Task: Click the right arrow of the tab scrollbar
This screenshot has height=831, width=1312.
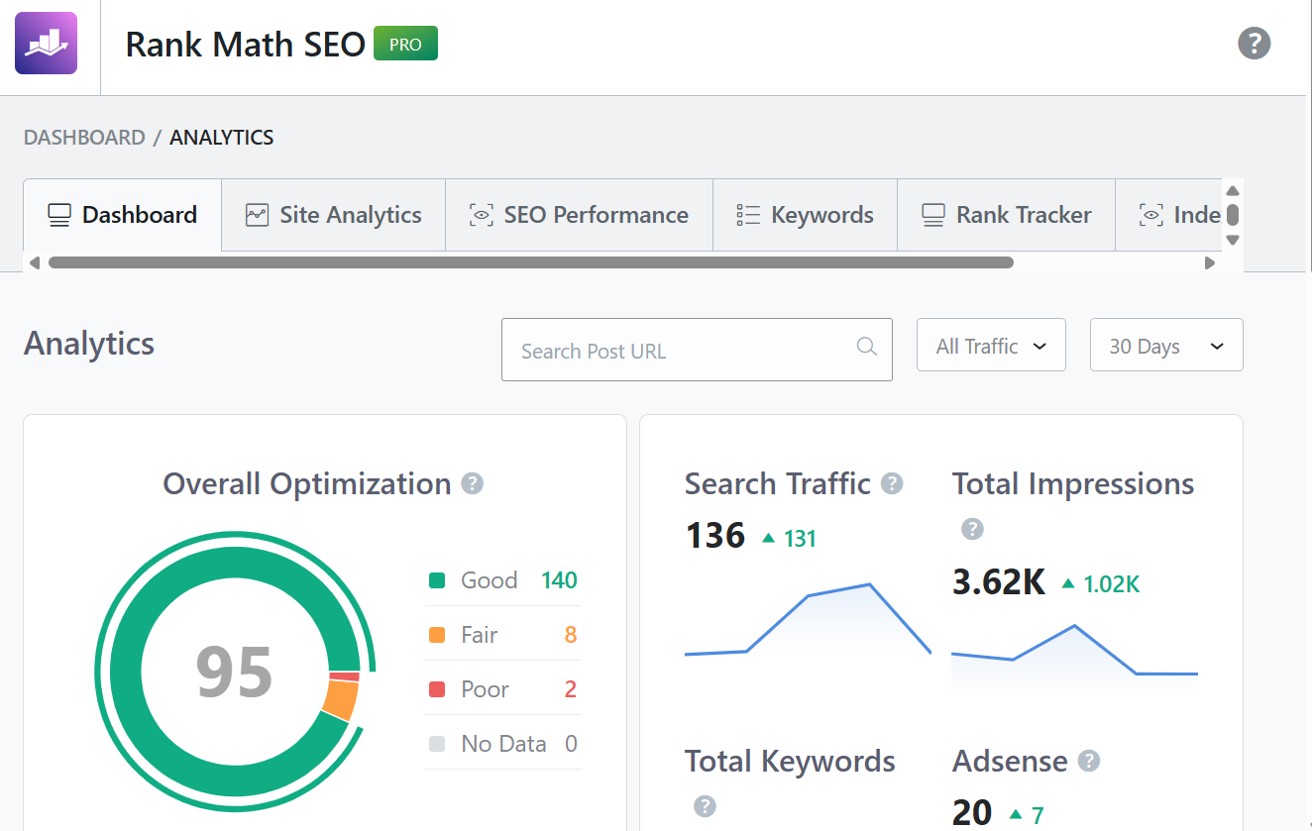Action: pos(1209,262)
